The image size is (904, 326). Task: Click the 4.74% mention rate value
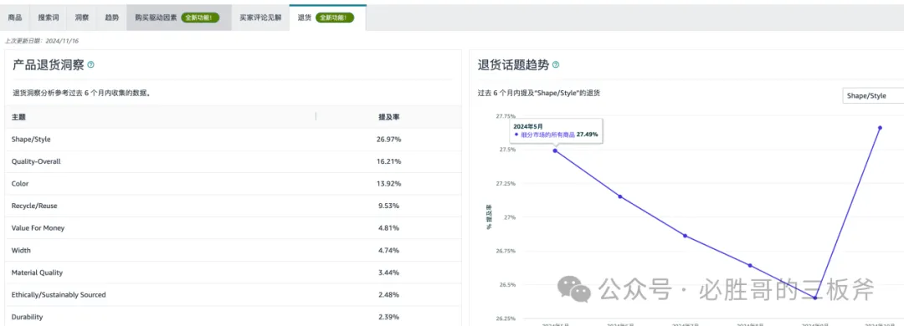point(389,251)
